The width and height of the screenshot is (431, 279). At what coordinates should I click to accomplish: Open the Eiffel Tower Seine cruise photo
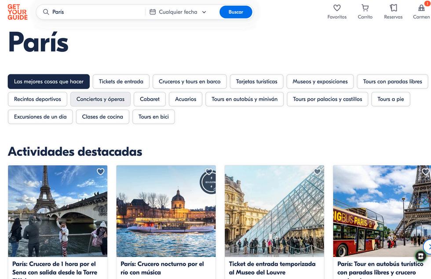(58, 211)
